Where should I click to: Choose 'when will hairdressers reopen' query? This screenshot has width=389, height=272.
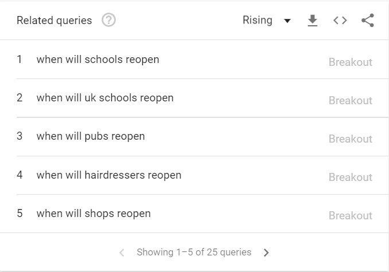(108, 175)
